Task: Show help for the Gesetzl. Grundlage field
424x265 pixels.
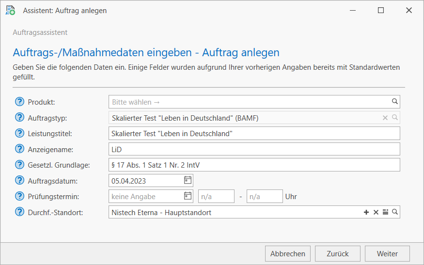Action: pos(19,165)
